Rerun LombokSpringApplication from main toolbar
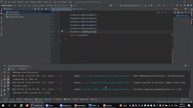This screenshot has width=193, height=108. pyautogui.click(x=145, y=5)
